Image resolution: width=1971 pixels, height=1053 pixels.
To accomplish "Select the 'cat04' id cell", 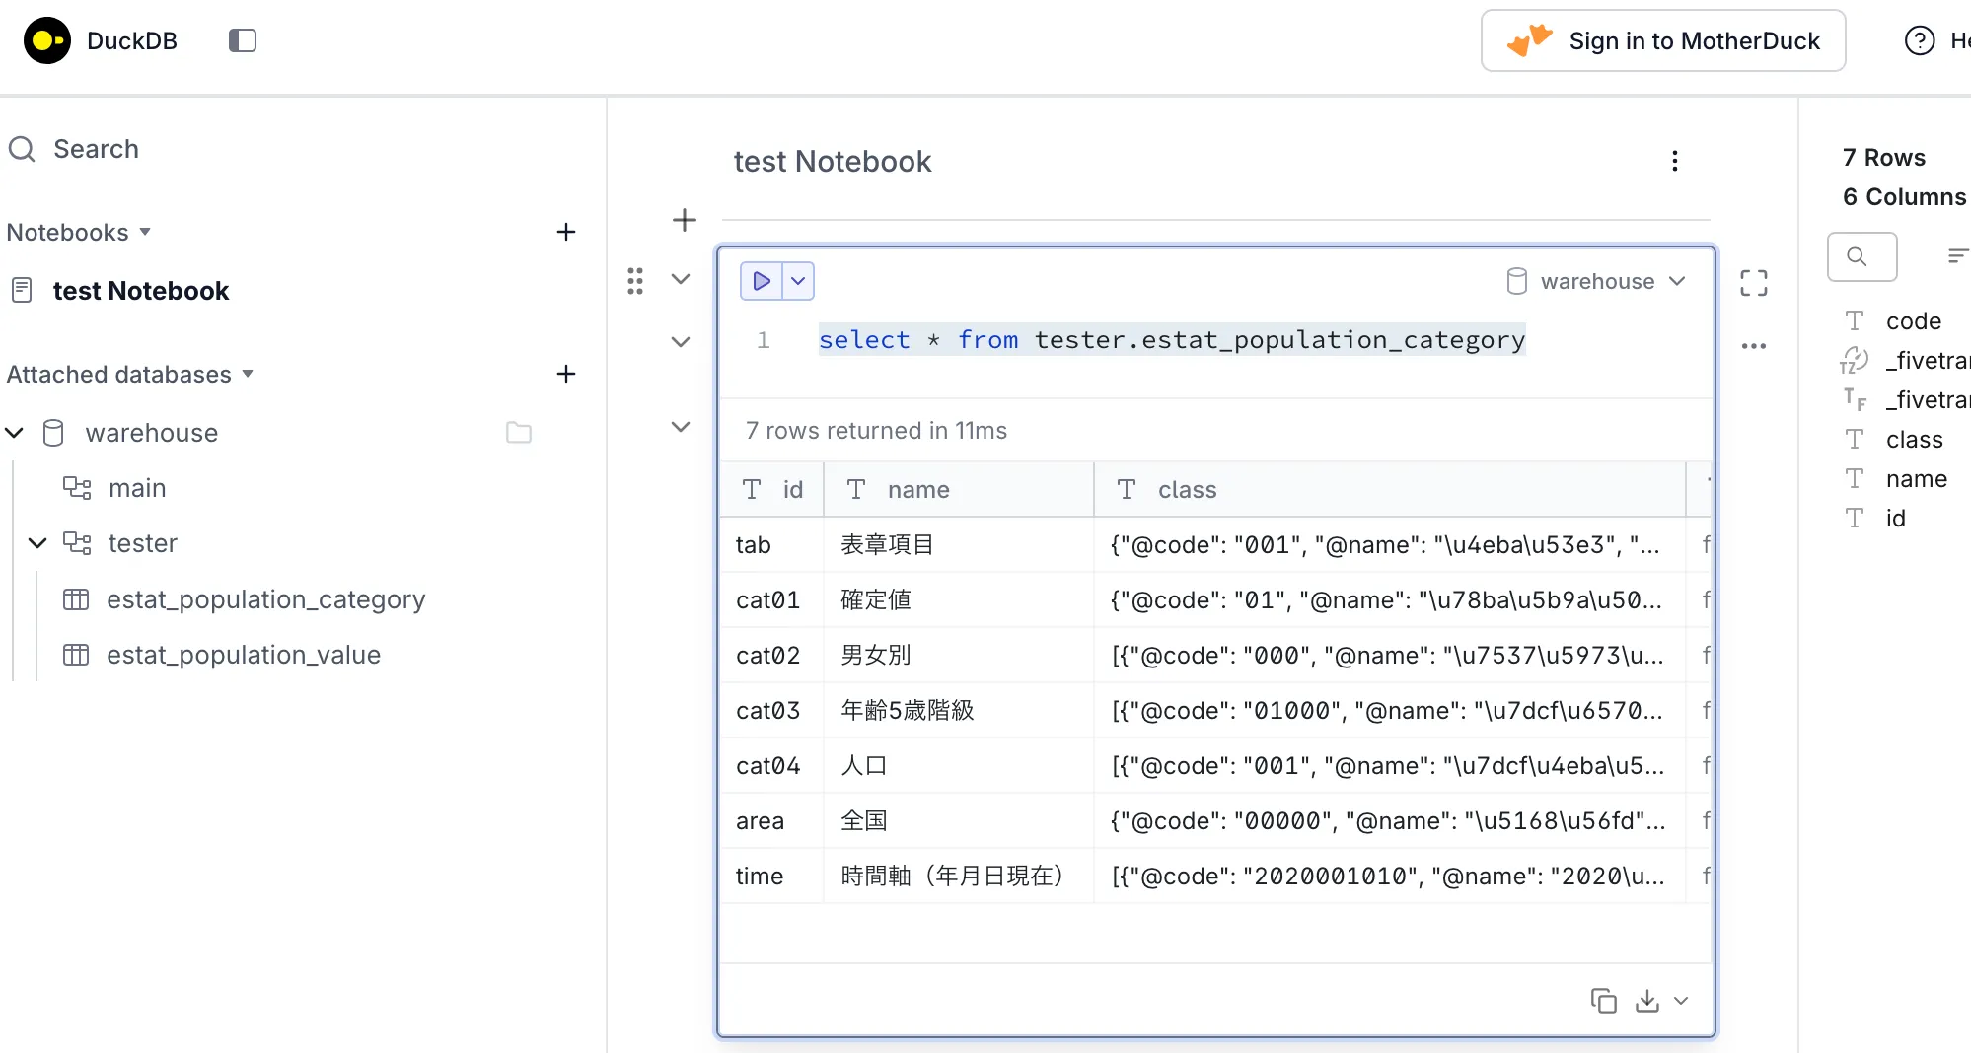I will click(x=771, y=765).
